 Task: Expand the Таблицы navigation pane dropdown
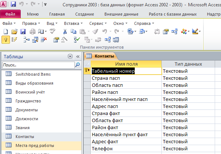(70, 56)
